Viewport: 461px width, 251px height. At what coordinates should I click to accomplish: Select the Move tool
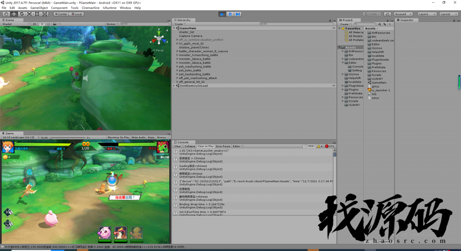[x=14, y=14]
